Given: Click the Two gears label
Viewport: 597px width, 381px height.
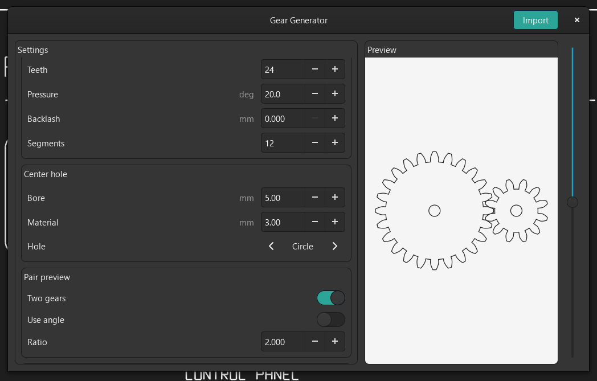Looking at the screenshot, I should coord(47,298).
